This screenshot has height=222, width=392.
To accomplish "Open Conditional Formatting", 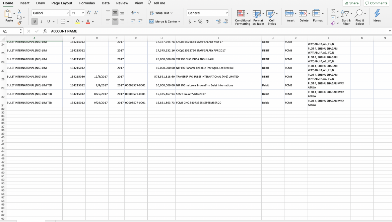I will tap(243, 17).
